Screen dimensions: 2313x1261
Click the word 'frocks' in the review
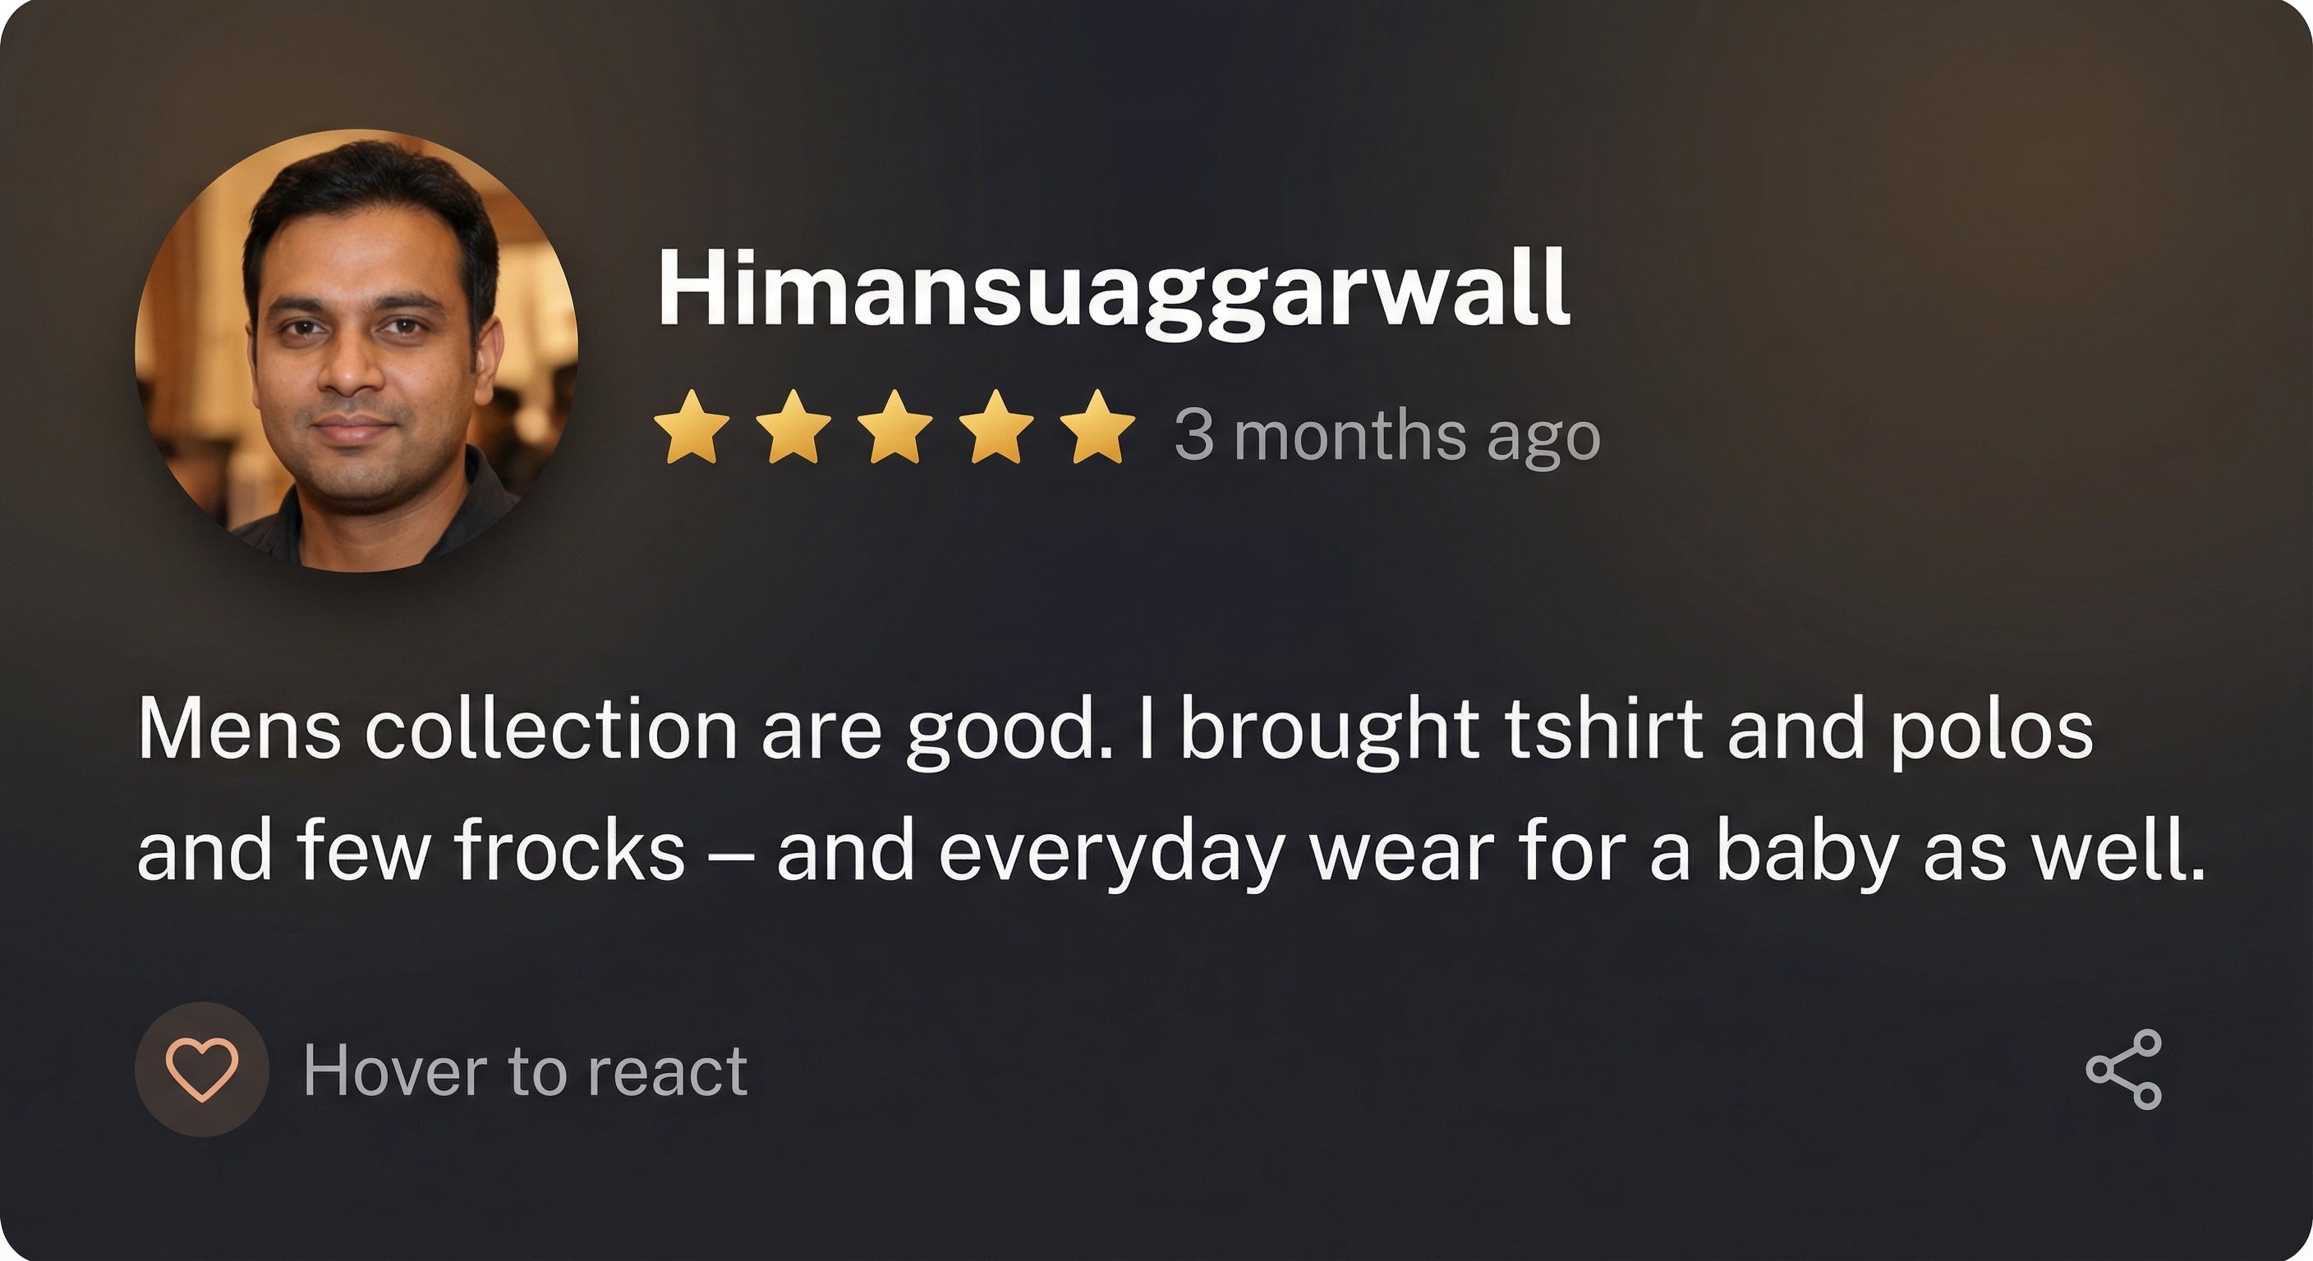[570, 849]
